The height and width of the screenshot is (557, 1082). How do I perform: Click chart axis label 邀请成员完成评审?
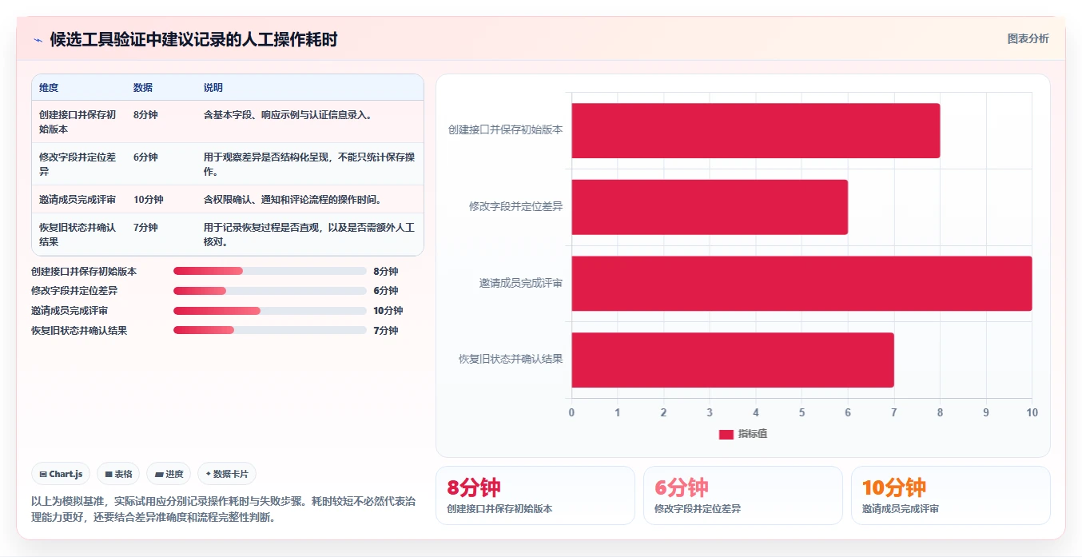(521, 284)
